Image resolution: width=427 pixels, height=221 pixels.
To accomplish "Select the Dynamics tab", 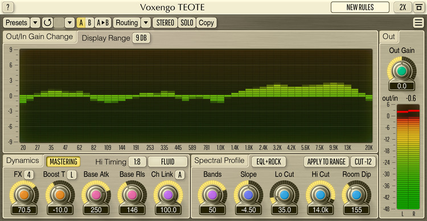I will (x=23, y=160).
